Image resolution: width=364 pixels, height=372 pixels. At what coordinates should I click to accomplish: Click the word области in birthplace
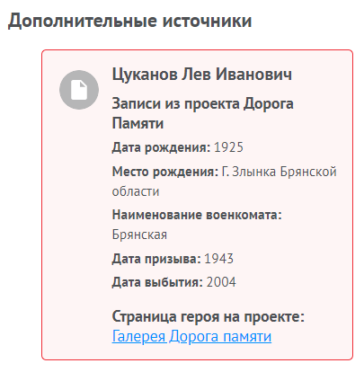tap(136, 191)
